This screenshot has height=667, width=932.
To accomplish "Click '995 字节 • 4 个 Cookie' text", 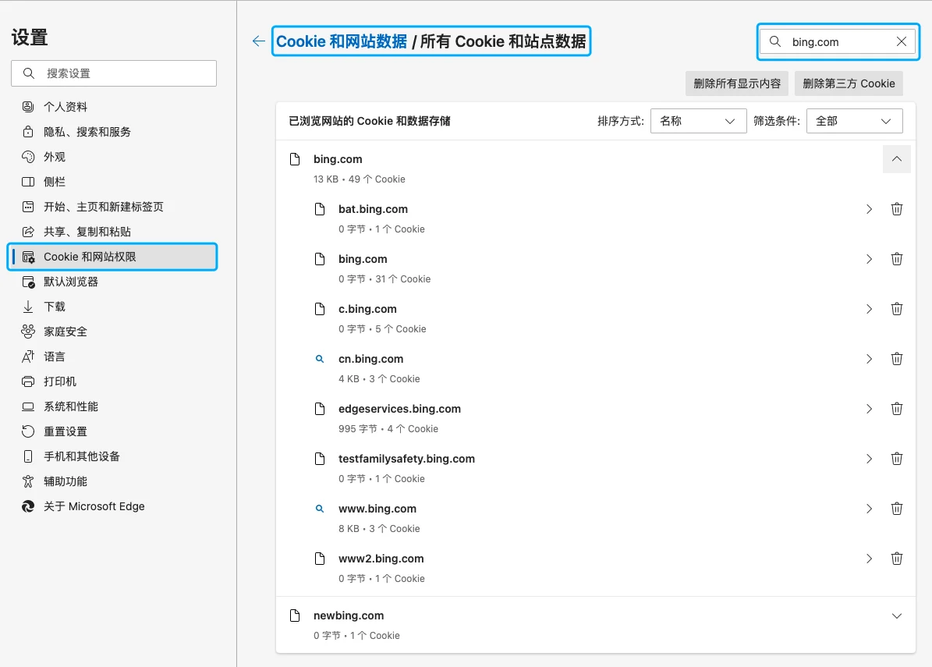I will tap(388, 429).
